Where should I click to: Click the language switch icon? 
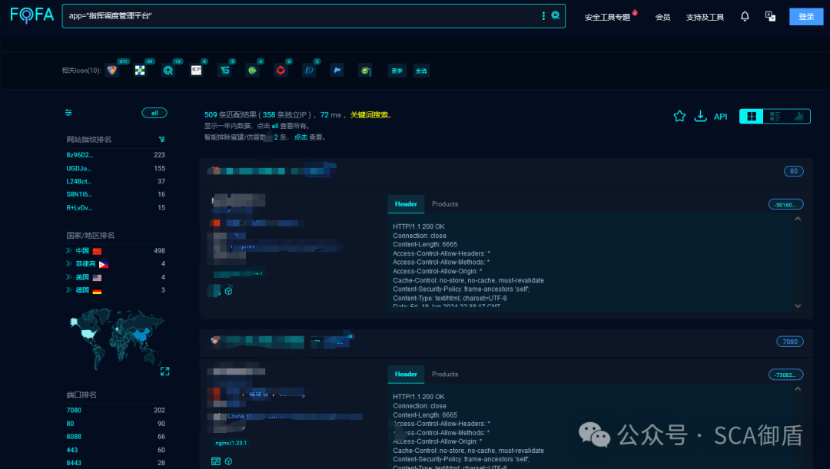770,16
